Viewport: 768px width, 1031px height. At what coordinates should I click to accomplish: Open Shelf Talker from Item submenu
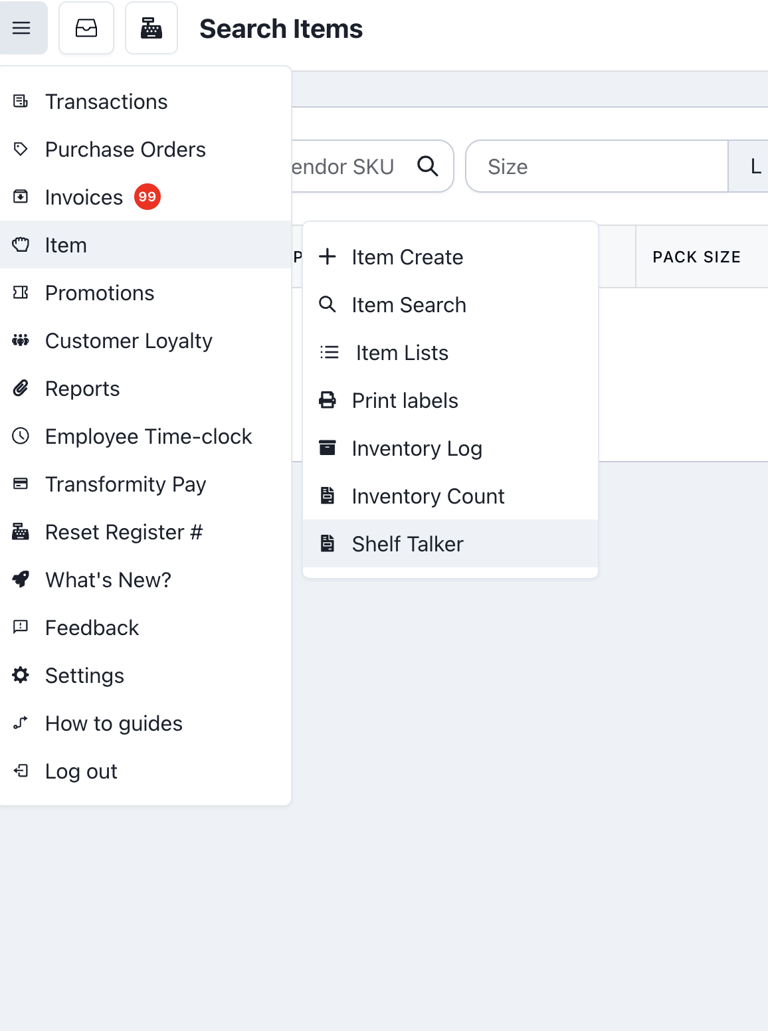tap(407, 544)
